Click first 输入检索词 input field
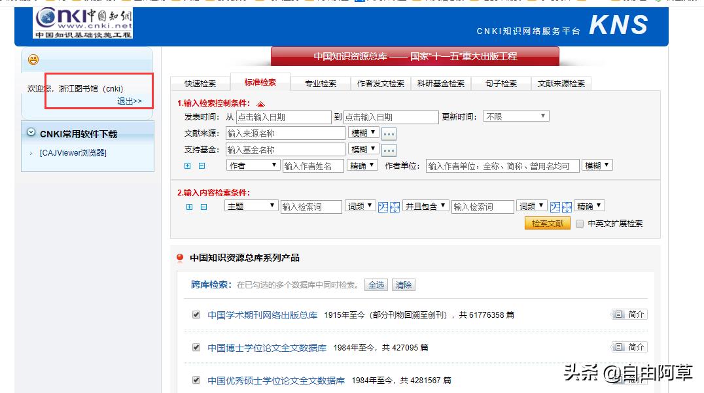 coord(311,207)
